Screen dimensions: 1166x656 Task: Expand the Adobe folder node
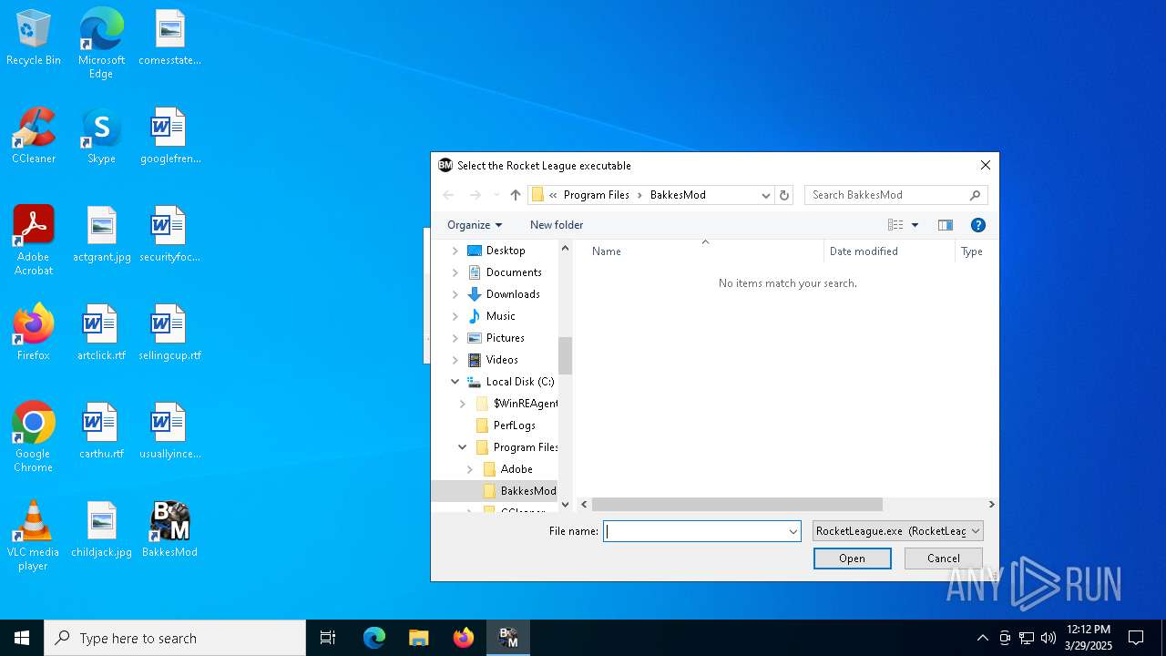pos(470,469)
